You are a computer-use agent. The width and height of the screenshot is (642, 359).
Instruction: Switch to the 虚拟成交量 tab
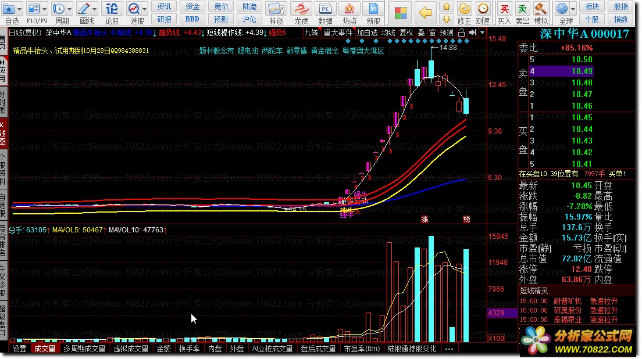pyautogui.click(x=131, y=349)
